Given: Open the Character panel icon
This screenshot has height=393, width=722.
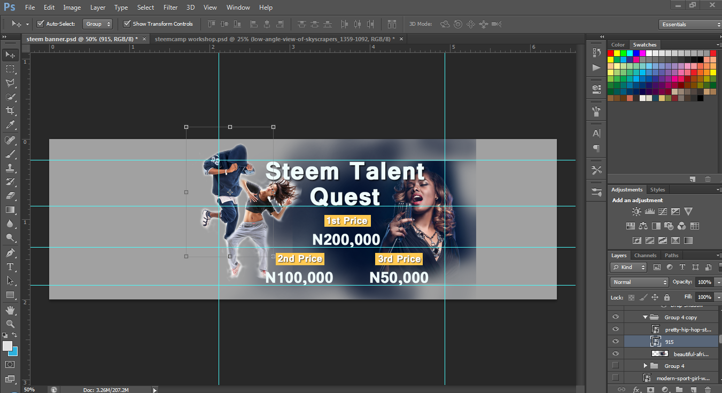Looking at the screenshot, I should [x=596, y=133].
